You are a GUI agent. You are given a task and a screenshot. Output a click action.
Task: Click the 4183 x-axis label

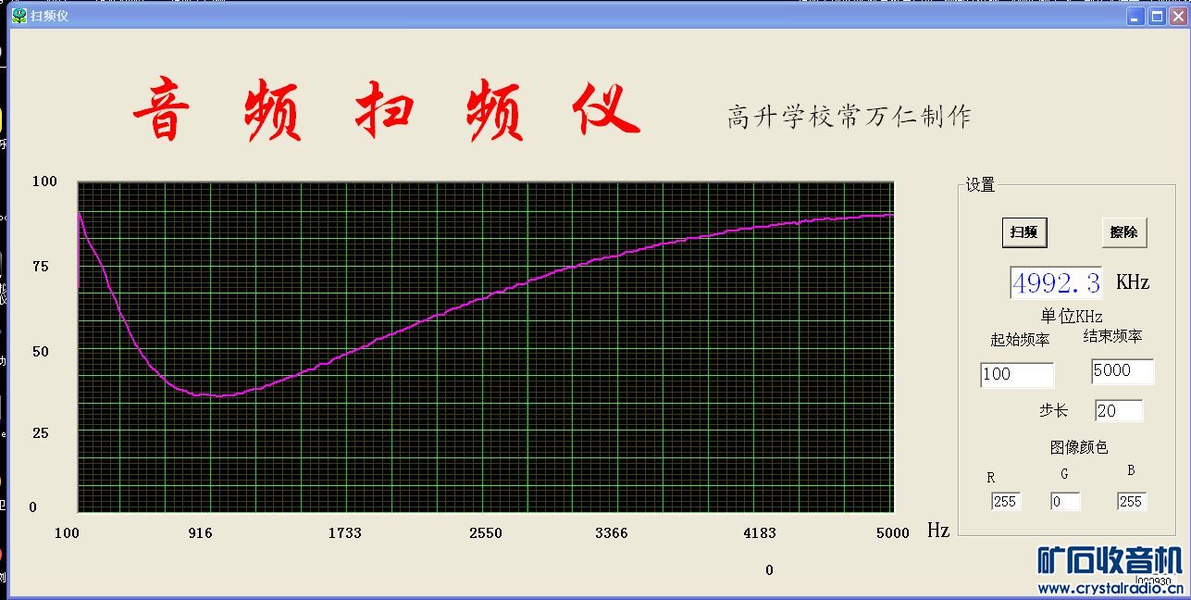(760, 533)
